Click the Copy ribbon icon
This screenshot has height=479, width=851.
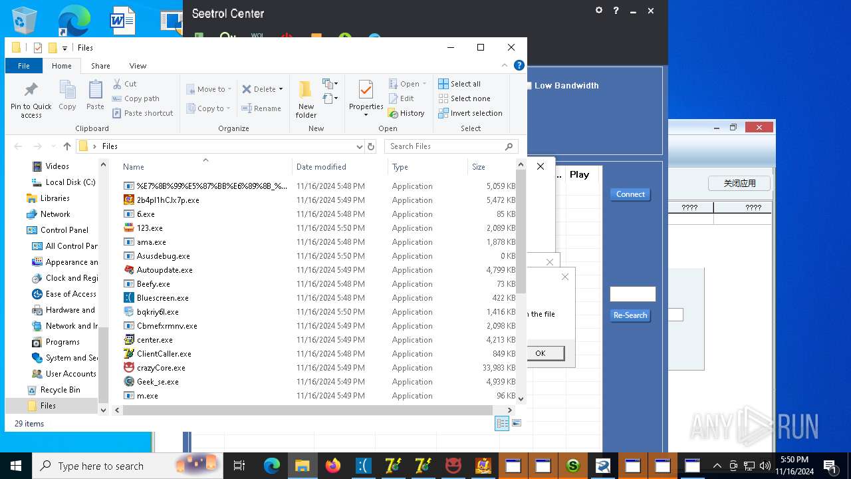(x=67, y=96)
